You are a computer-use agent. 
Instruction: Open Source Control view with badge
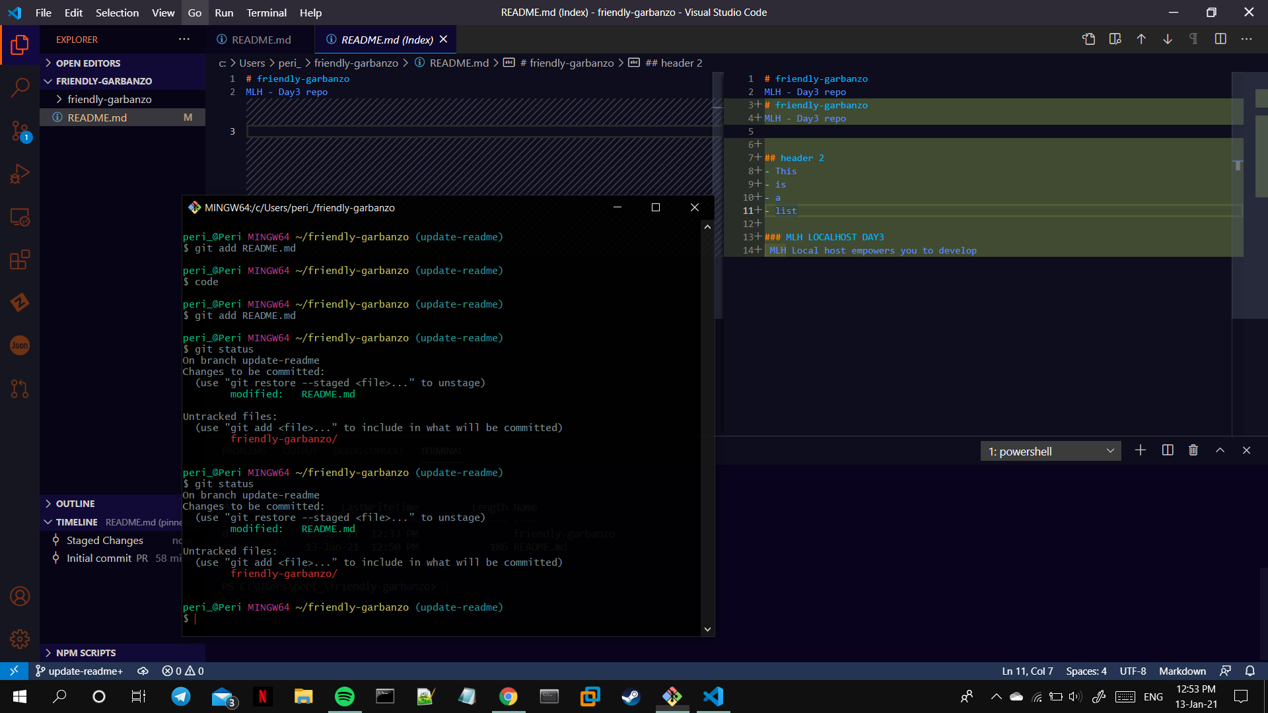(x=20, y=131)
